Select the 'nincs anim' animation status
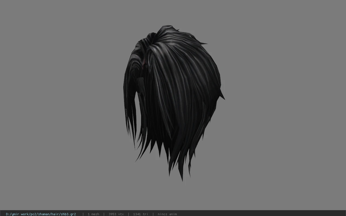The height and width of the screenshot is (216, 346). [167, 214]
